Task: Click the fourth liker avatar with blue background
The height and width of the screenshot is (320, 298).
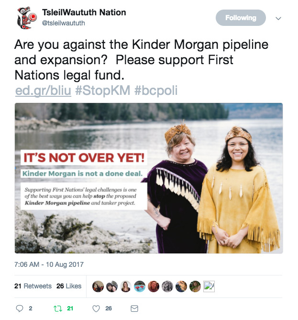Action: pos(139,286)
